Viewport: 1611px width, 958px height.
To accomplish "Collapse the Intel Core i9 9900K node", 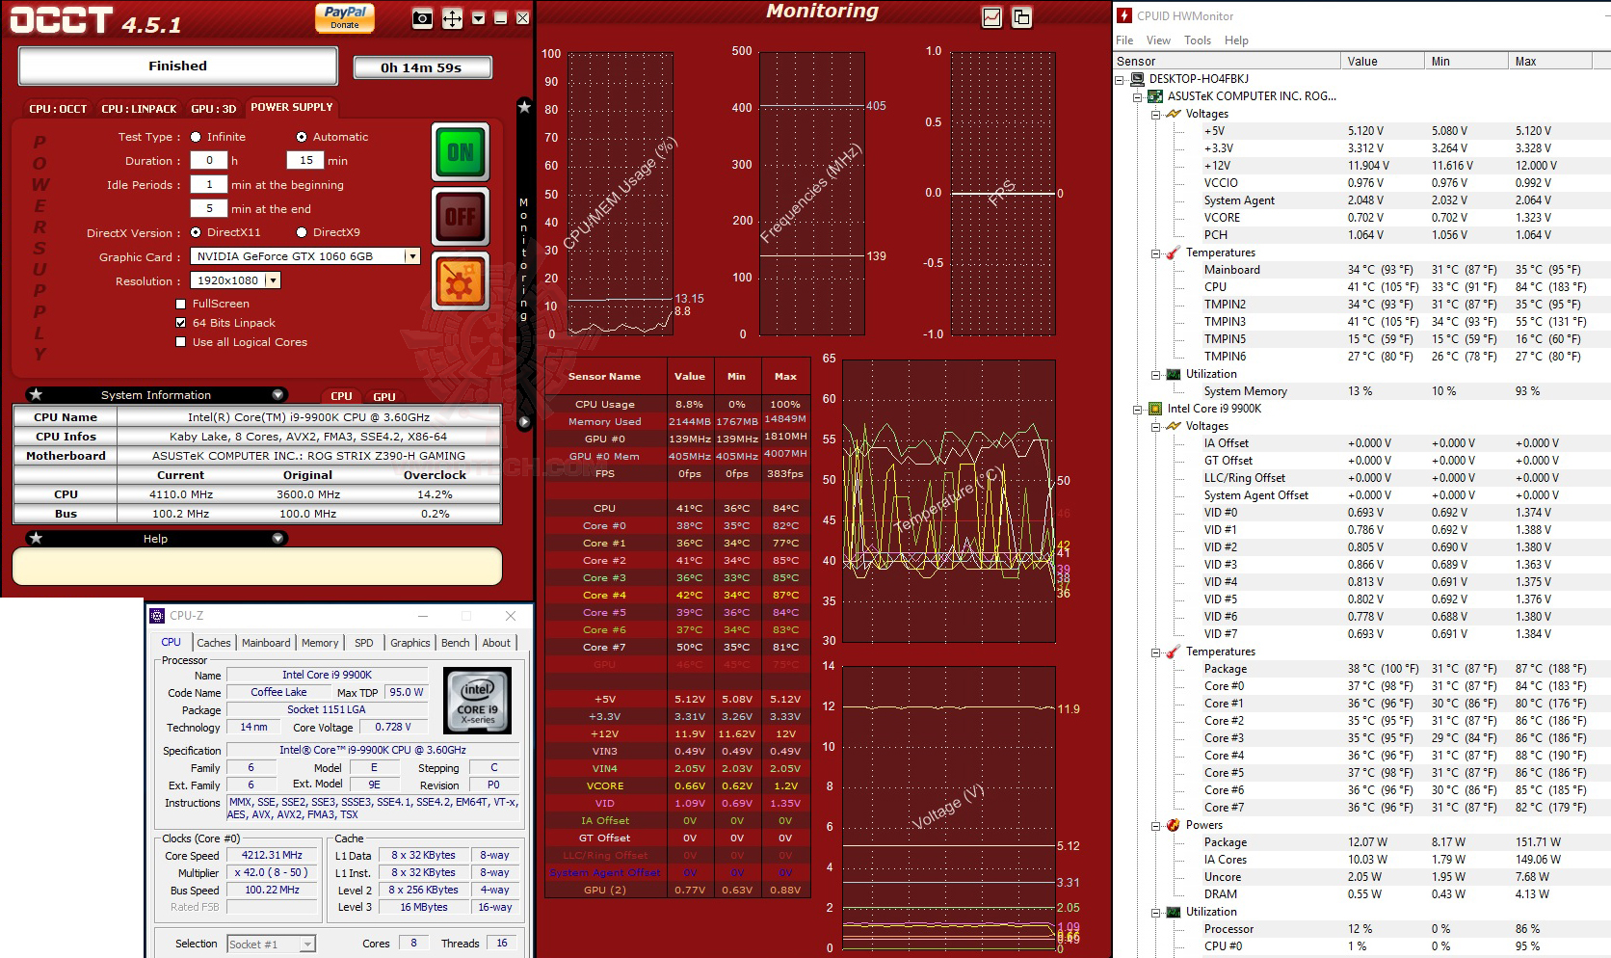I will tap(1138, 410).
